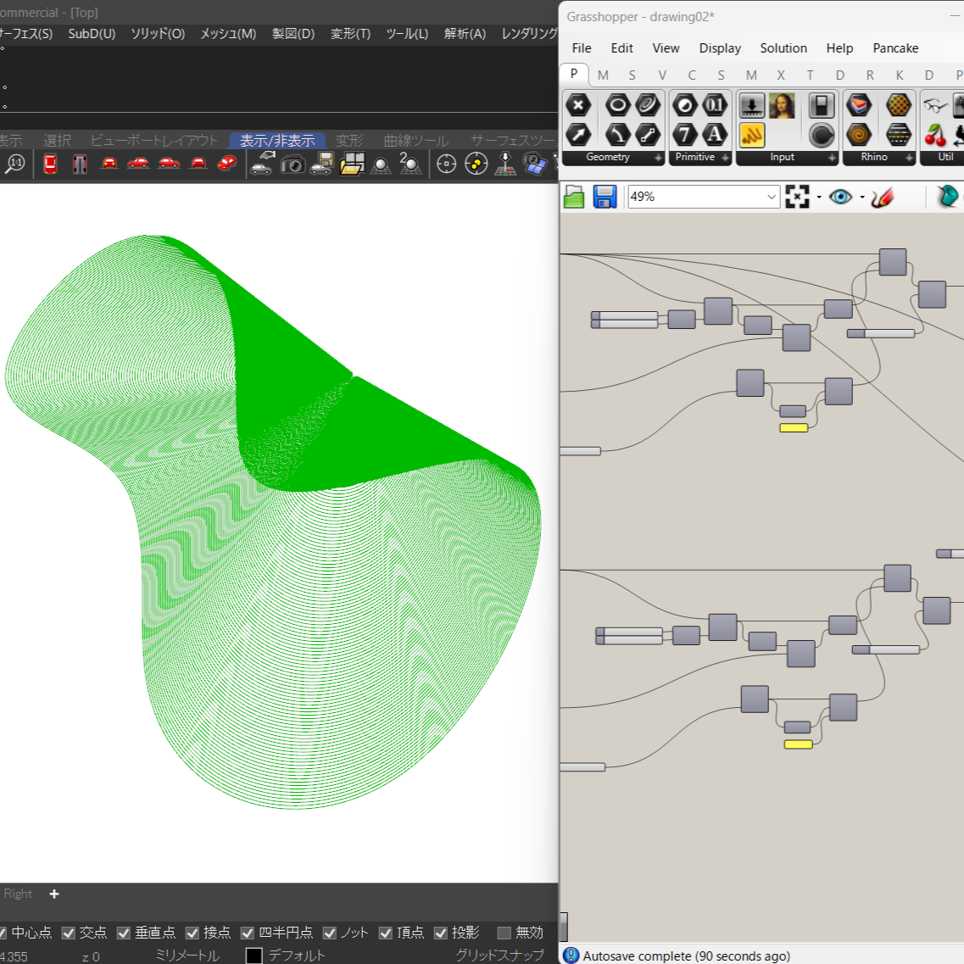This screenshot has height=964, width=964.
Task: Click the car with floppy disk save-view icon
Action: click(x=321, y=164)
